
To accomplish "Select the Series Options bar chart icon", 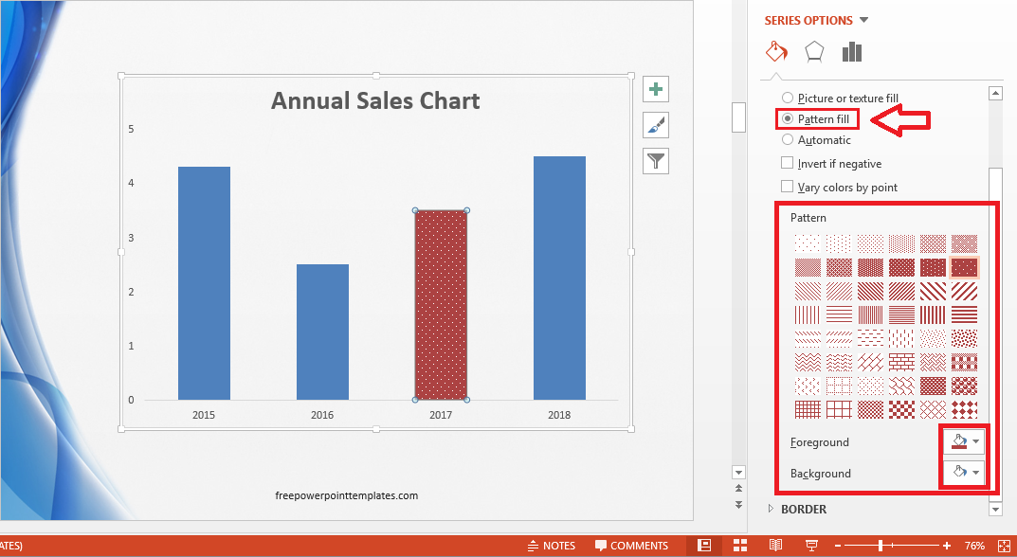I will point(851,52).
